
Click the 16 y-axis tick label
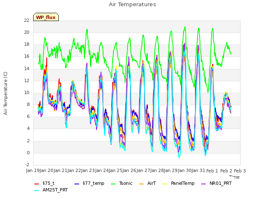[x=26, y=57]
